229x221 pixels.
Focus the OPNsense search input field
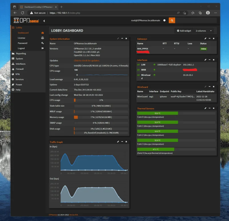pos(196,20)
